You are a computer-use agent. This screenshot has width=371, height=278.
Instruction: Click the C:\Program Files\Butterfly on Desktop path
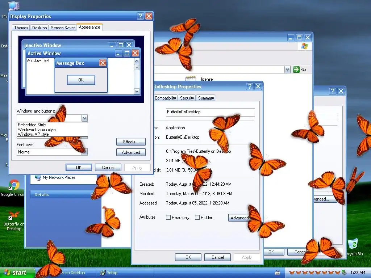pos(198,151)
